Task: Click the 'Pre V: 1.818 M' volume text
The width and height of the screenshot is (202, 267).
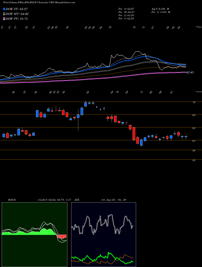Action: click(x=161, y=12)
